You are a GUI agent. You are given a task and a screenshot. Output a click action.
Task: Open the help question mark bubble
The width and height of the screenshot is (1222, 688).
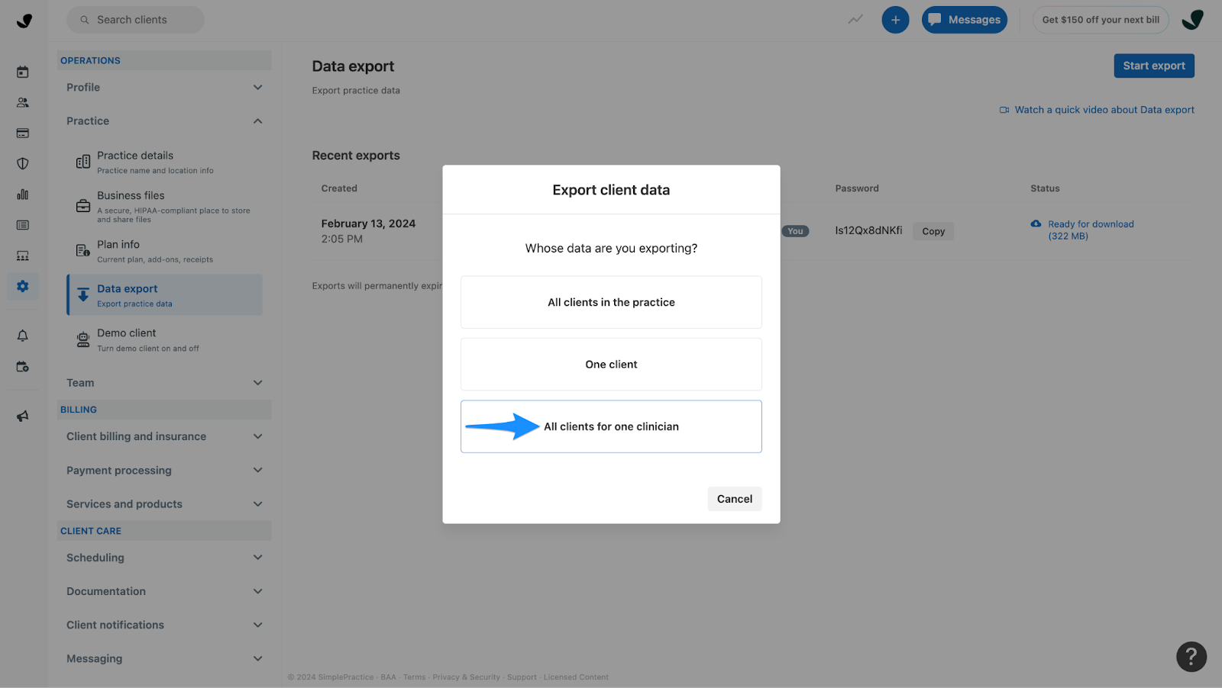point(1190,656)
